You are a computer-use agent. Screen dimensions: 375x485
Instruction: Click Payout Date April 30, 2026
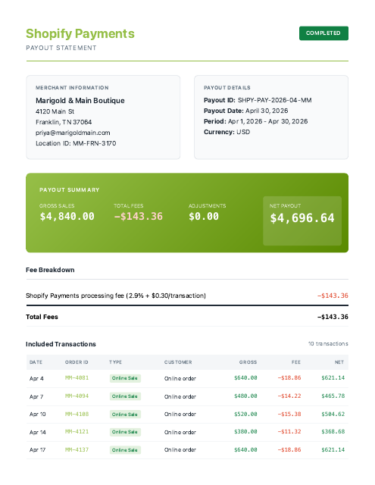pos(245,111)
